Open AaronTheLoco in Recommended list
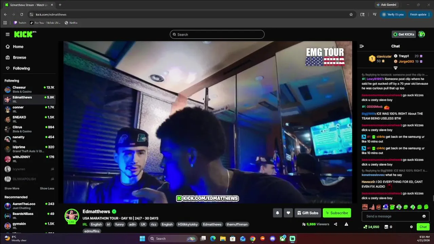The width and height of the screenshot is (434, 244). click(29, 206)
